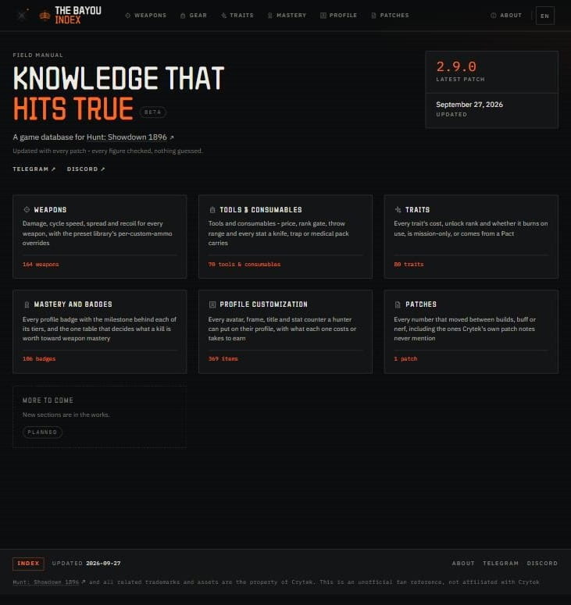This screenshot has width=571, height=605.
Task: Click the icon on the Traits card
Action: click(x=398, y=209)
